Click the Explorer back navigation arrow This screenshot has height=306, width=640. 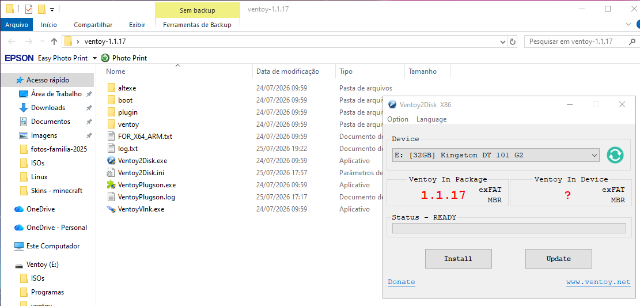pyautogui.click(x=12, y=41)
